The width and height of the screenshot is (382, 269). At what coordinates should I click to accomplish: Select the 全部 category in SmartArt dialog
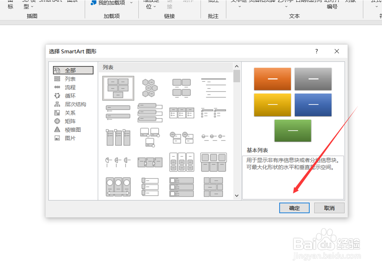(x=73, y=70)
